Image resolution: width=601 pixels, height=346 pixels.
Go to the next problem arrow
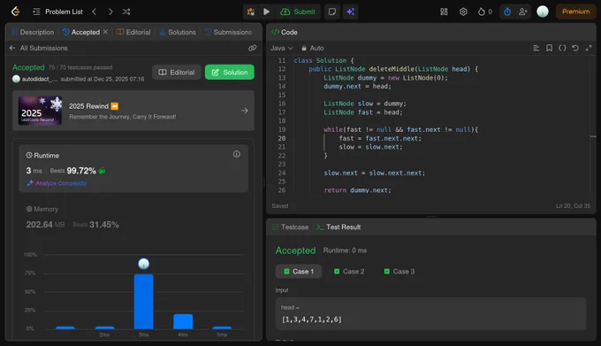[x=110, y=12]
